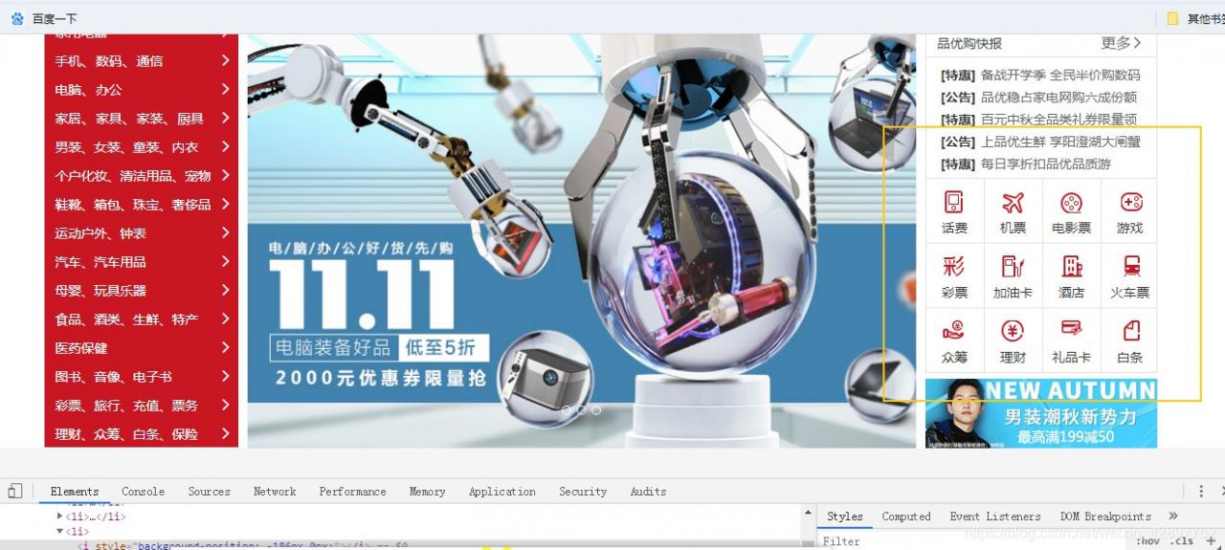Switch to the Application tab
This screenshot has height=550, width=1225.
[x=502, y=491]
